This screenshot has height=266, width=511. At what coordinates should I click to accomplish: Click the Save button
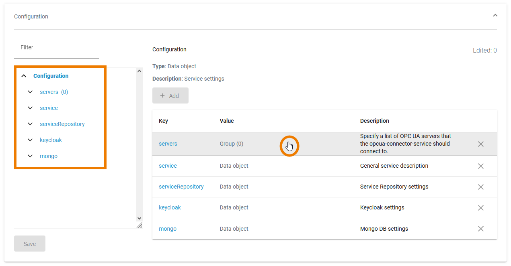tap(29, 243)
